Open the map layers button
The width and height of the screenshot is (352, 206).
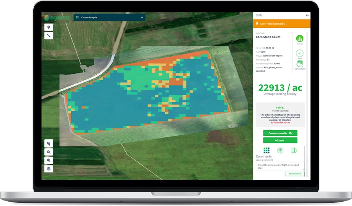[49, 169]
